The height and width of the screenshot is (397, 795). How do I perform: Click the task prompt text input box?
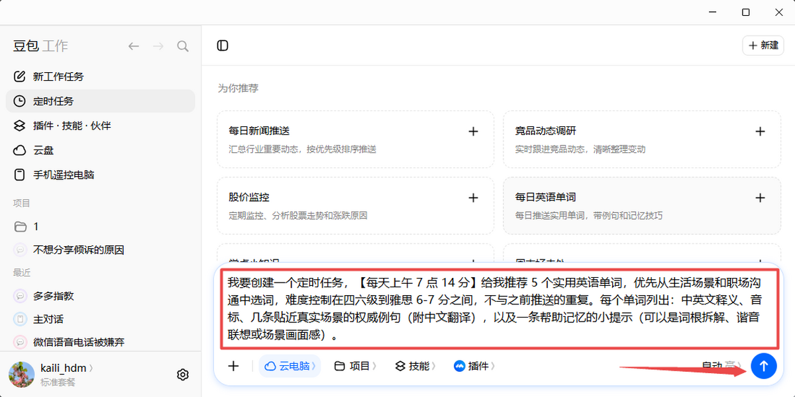point(498,308)
